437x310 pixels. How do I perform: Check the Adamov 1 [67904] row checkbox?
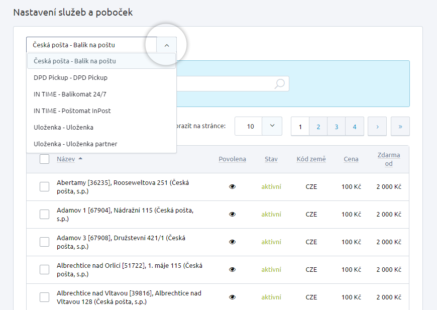tap(44, 214)
